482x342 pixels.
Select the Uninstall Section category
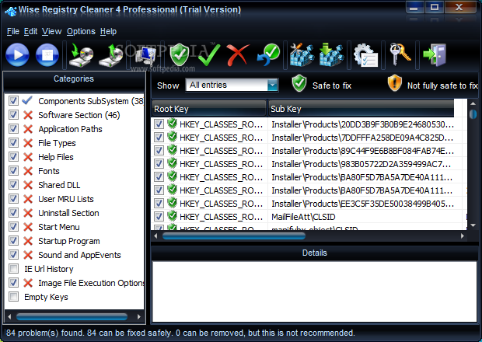point(68,213)
